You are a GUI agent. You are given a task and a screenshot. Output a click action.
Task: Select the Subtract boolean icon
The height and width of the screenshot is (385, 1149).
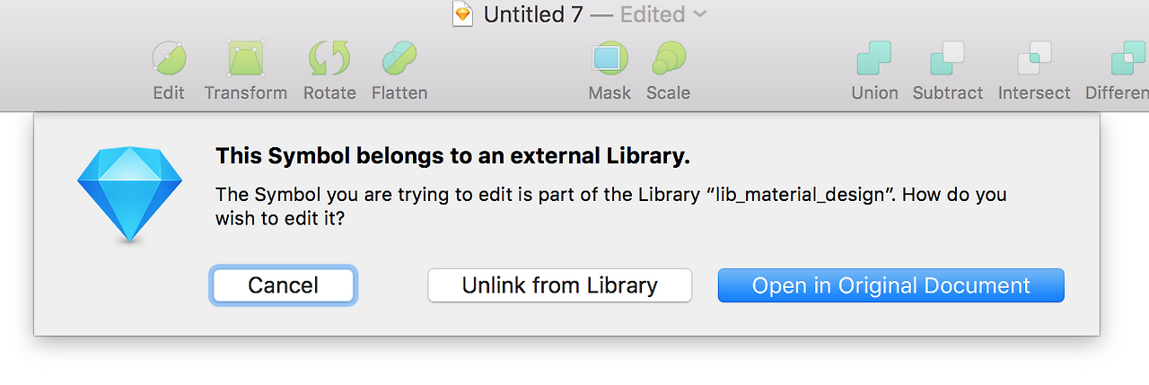tap(947, 59)
